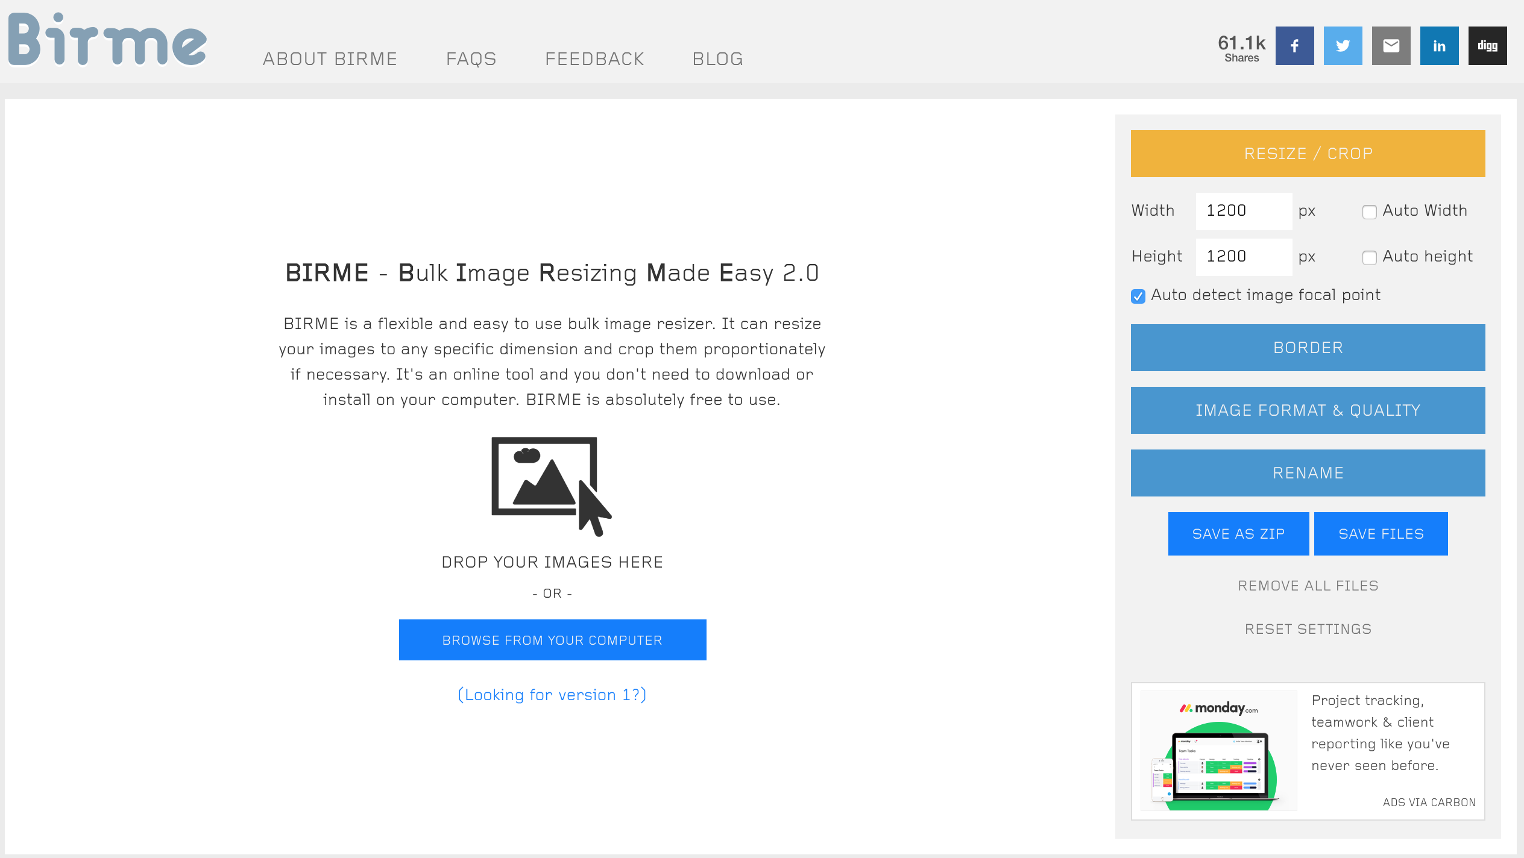Uncheck Auto detect image focal point

pos(1138,296)
